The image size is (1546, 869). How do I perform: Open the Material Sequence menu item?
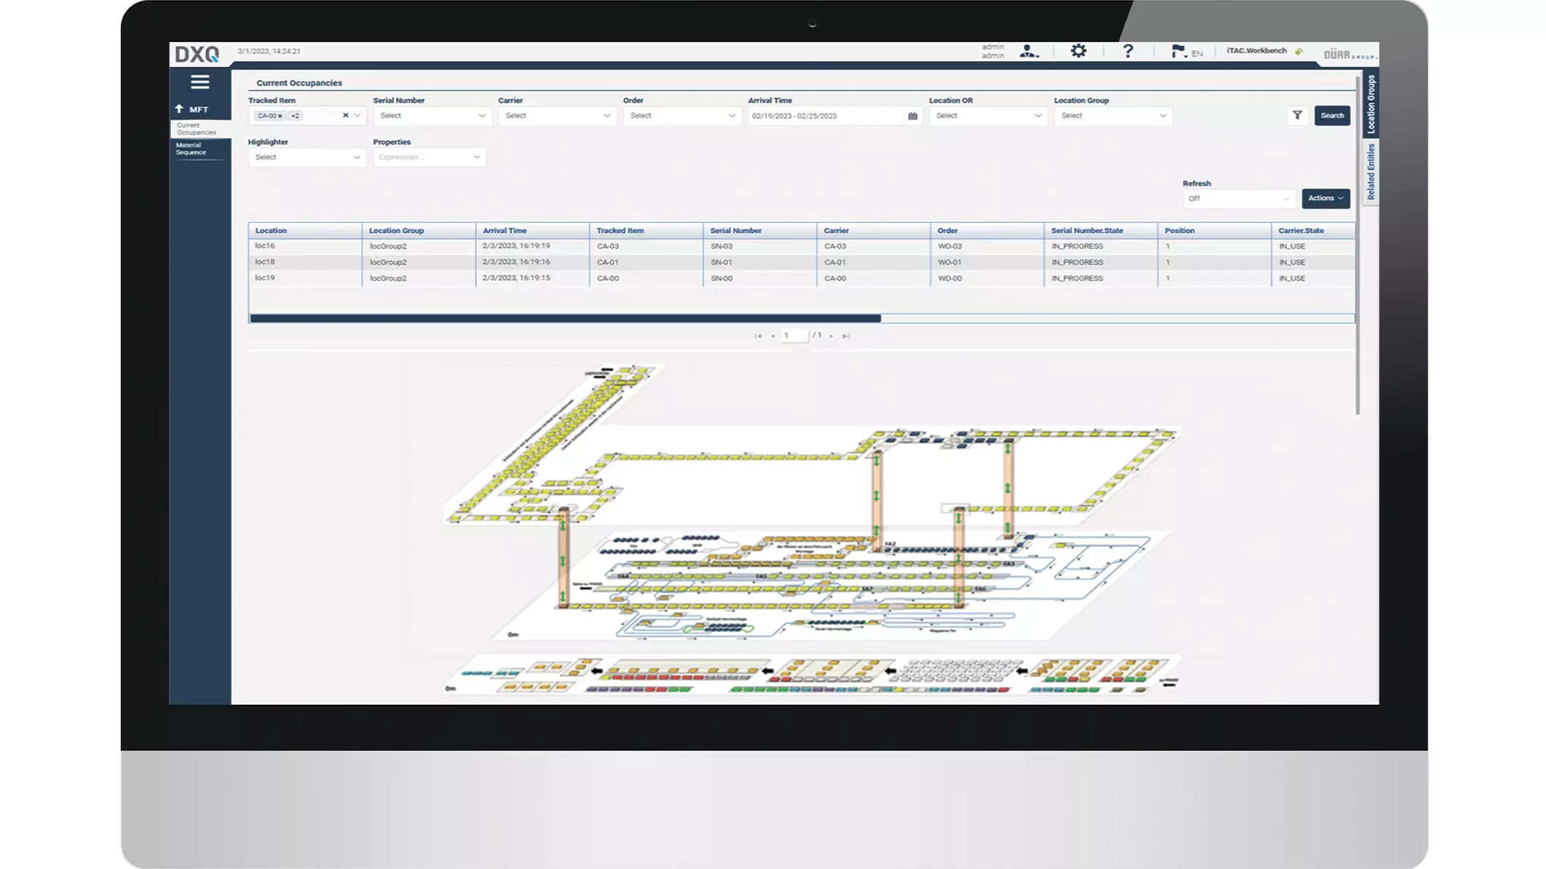coord(191,148)
